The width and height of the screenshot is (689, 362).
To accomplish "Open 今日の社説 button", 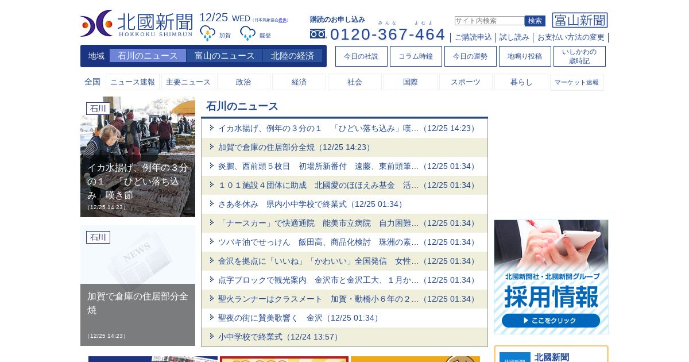I will tap(361, 56).
